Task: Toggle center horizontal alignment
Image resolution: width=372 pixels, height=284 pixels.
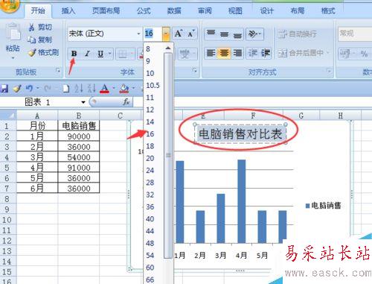Action: [224, 53]
